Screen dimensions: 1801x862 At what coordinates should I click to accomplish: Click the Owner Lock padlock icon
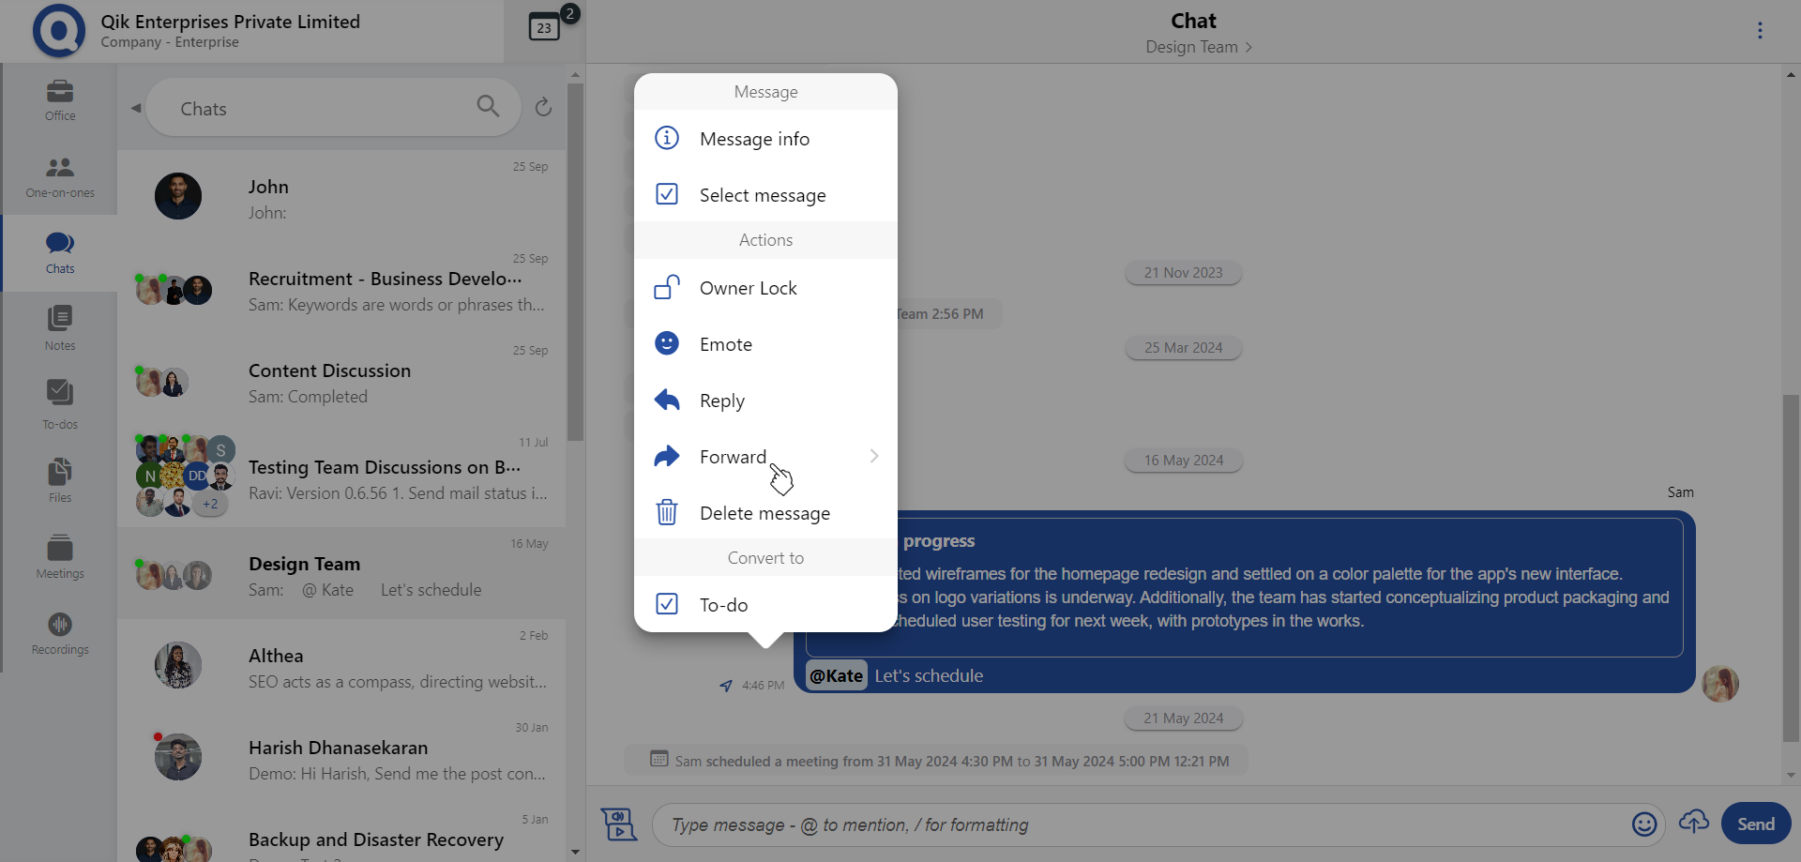point(667,287)
